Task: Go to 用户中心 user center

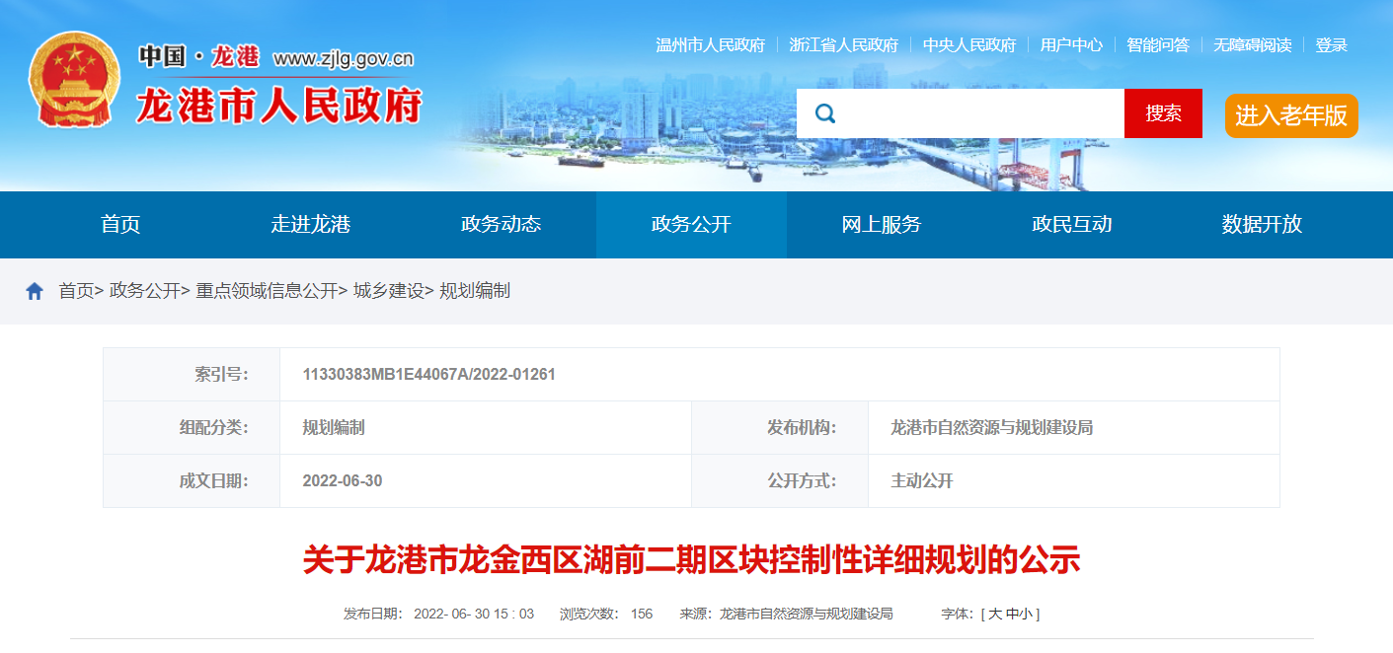Action: tap(1071, 45)
